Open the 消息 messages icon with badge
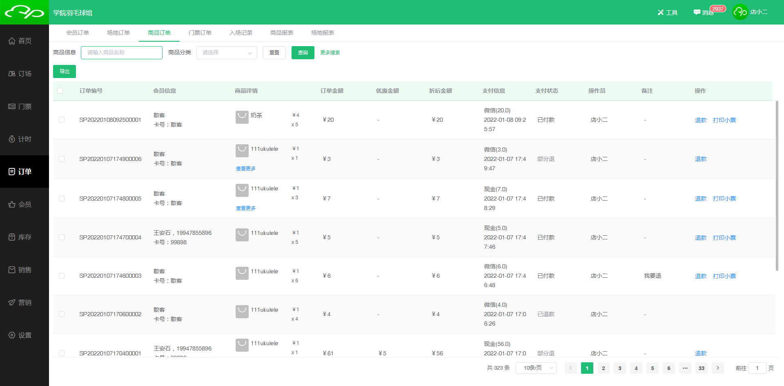Viewport: 784px width, 386px height. click(697, 12)
